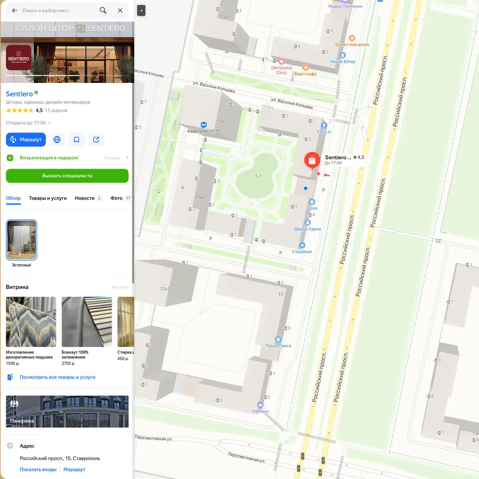Open the Визуализация в подарок! promo link

49,158
